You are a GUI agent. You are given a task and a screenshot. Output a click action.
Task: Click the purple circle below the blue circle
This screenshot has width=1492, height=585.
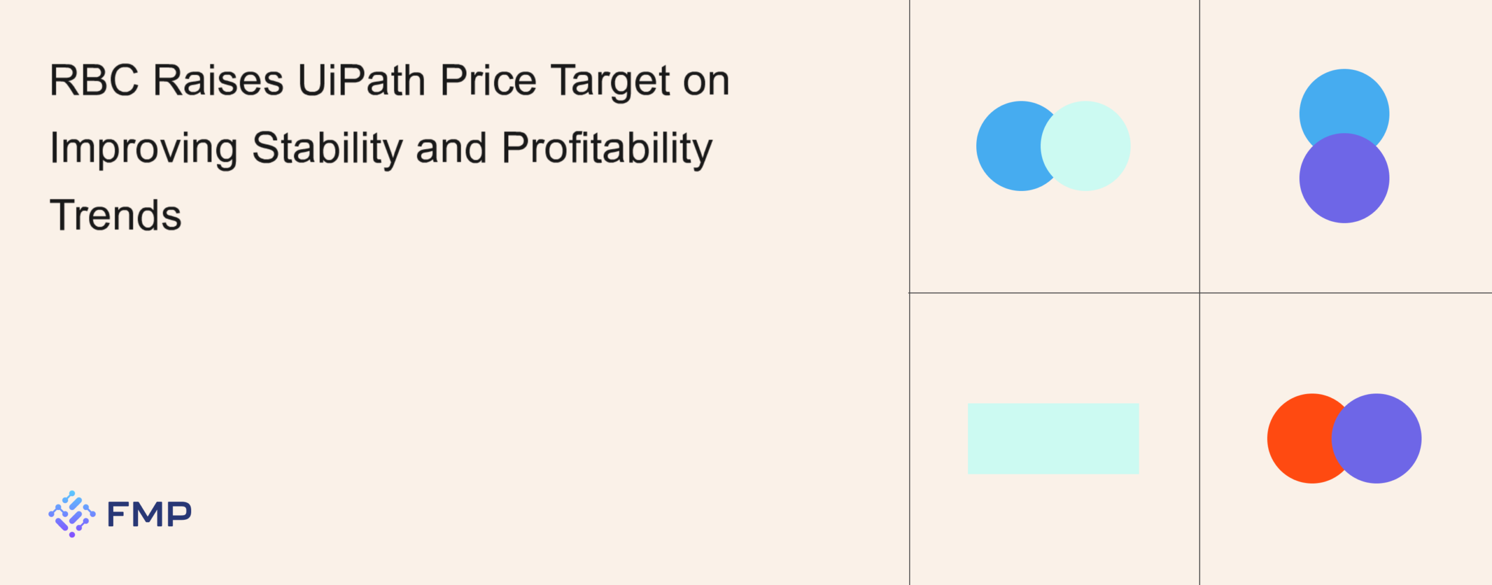tap(1344, 179)
